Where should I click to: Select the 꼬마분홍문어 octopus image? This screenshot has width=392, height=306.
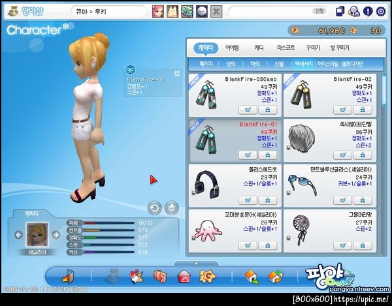click(x=208, y=231)
